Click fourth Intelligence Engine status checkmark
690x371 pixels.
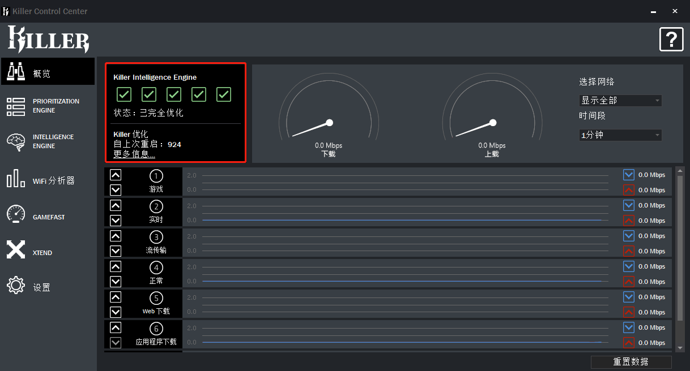tap(198, 94)
